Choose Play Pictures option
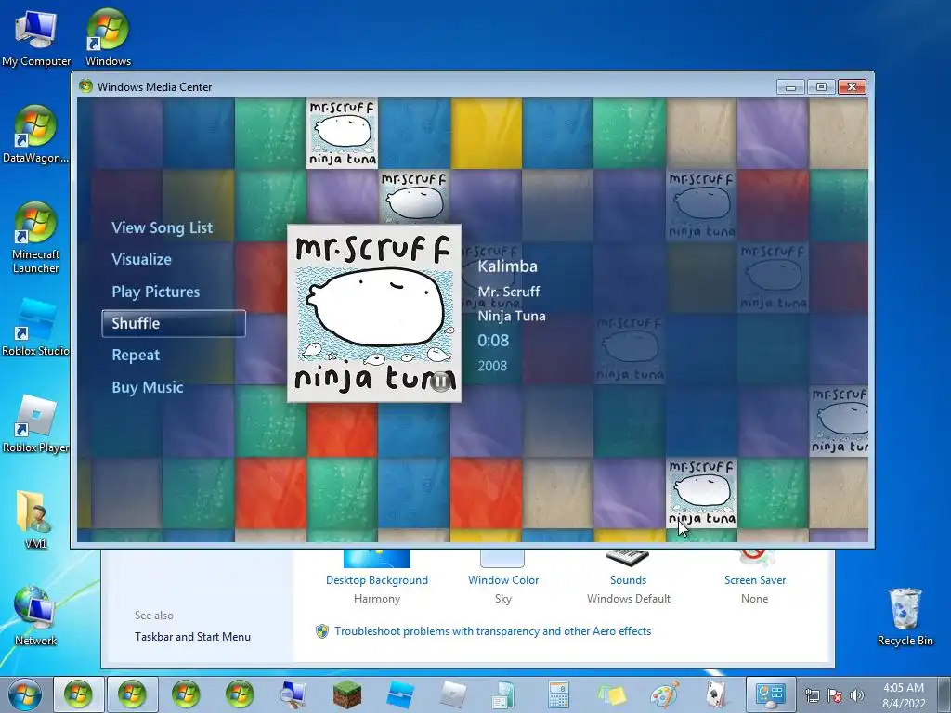Viewport: 951px width, 713px height. tap(155, 292)
